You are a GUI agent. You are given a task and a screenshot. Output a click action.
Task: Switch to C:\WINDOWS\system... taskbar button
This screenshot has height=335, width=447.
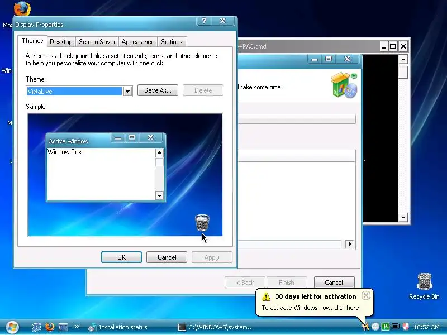point(216,327)
